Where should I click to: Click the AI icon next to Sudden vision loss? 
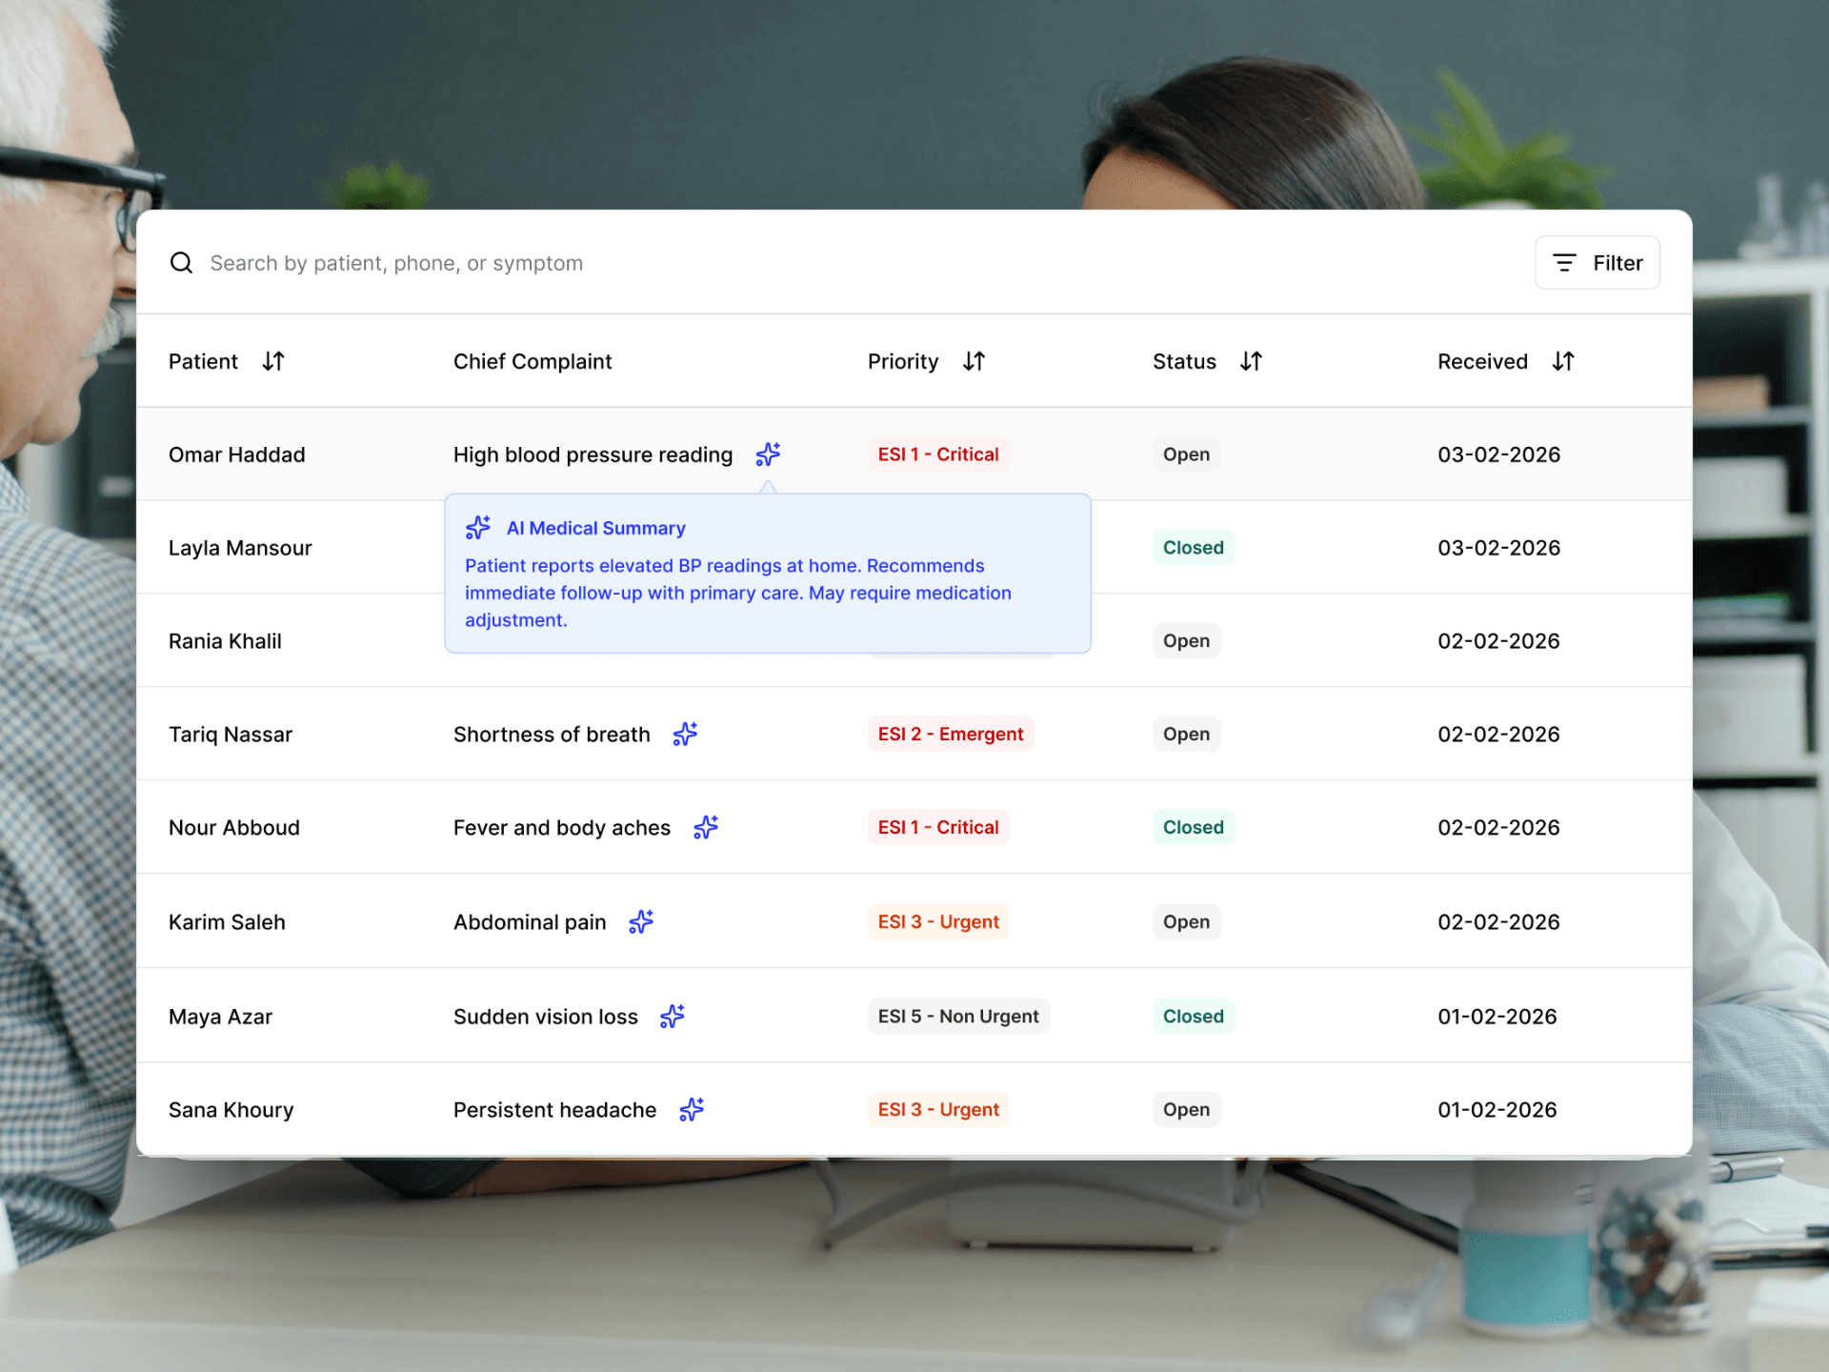(x=672, y=1016)
